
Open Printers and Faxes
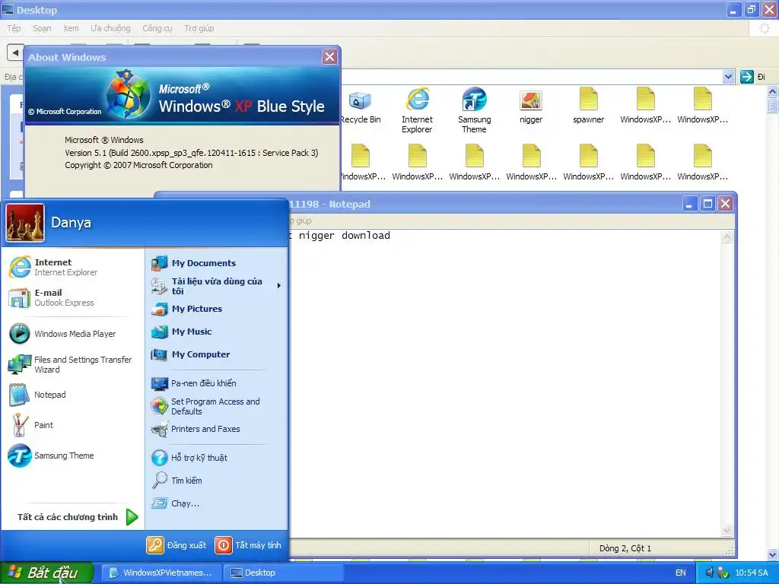tap(196, 429)
